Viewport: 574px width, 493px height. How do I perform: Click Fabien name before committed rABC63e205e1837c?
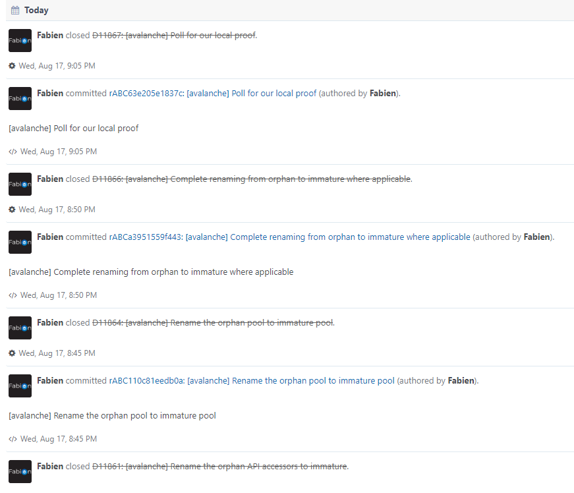(x=50, y=94)
